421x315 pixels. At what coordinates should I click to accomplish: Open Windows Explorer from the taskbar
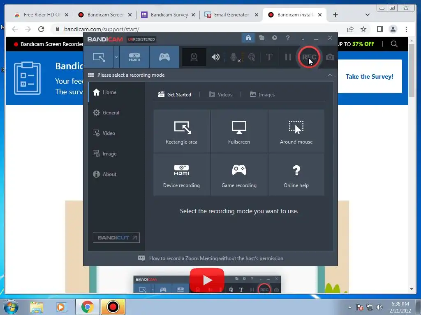37,307
